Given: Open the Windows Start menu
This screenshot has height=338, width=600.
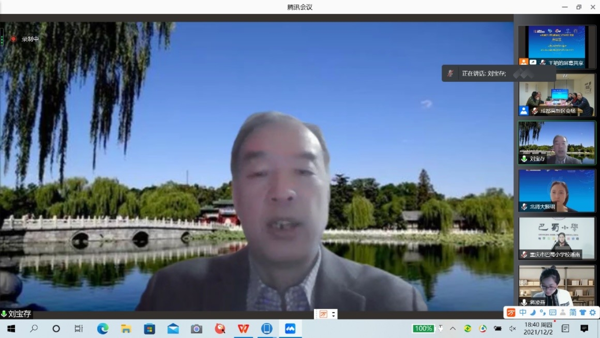Looking at the screenshot, I should point(11,329).
